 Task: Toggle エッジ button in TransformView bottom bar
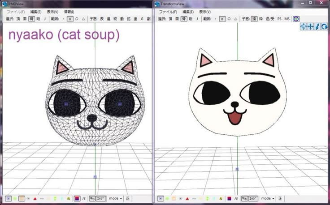[x=253, y=198]
